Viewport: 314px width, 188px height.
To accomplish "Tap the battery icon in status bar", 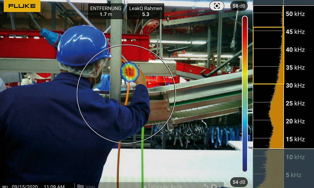I will click(x=5, y=187).
